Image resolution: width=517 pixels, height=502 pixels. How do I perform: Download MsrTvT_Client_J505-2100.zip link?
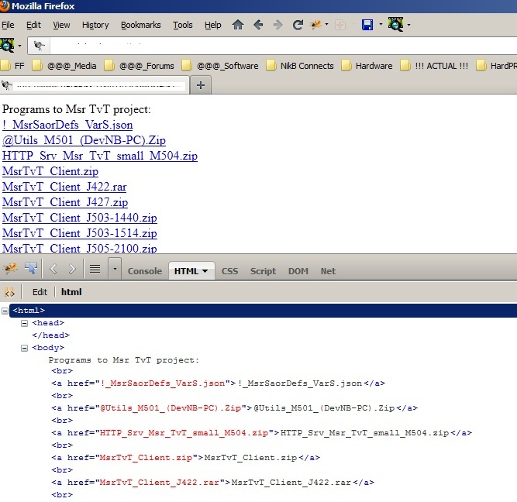click(80, 248)
